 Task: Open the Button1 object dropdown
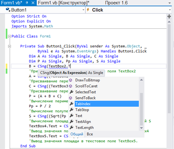(x=83, y=10)
